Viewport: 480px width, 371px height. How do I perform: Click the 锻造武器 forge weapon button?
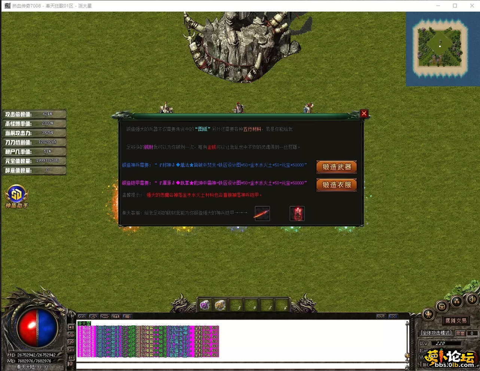(336, 167)
